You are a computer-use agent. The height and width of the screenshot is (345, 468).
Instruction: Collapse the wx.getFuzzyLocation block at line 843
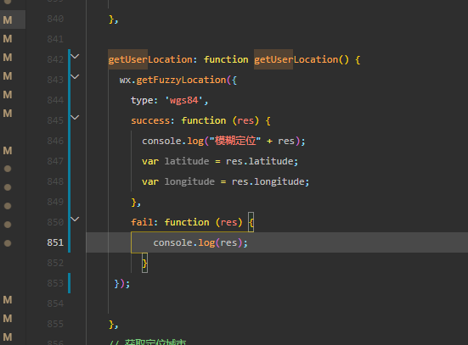pyautogui.click(x=75, y=76)
